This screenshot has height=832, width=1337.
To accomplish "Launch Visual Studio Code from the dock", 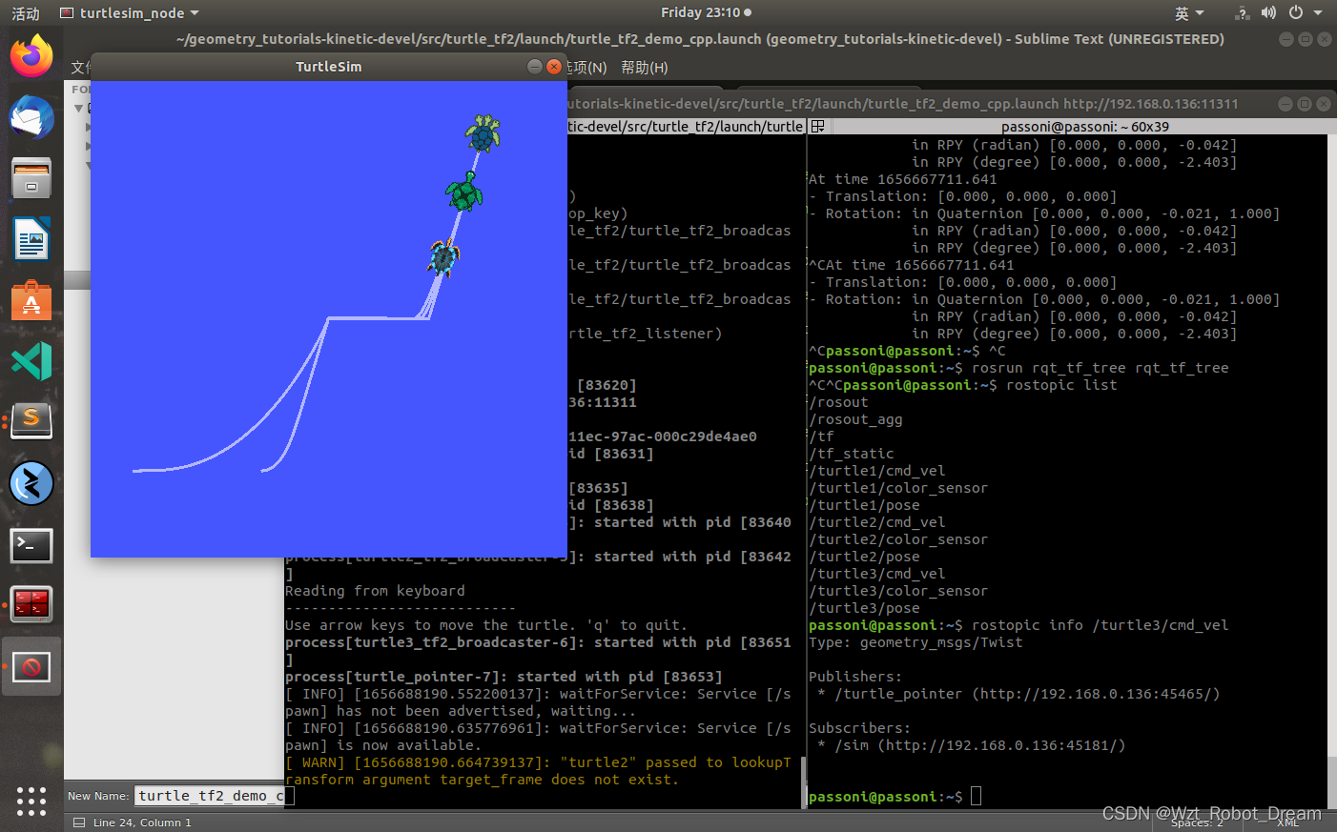I will 31,361.
